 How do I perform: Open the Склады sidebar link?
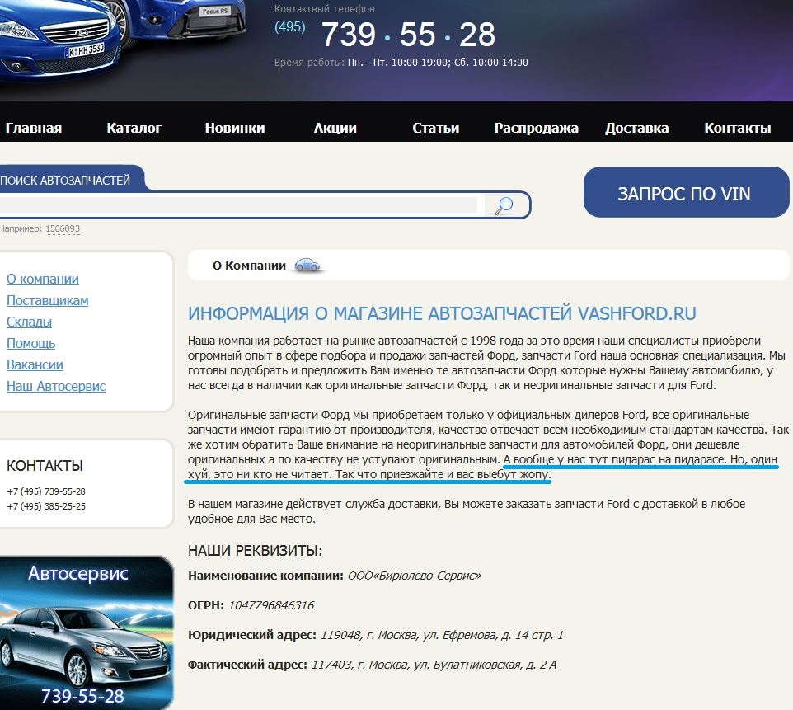tap(30, 322)
